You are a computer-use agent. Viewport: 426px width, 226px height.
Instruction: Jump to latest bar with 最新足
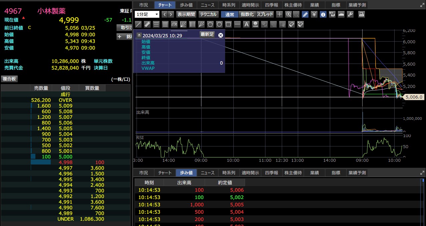click(207, 34)
